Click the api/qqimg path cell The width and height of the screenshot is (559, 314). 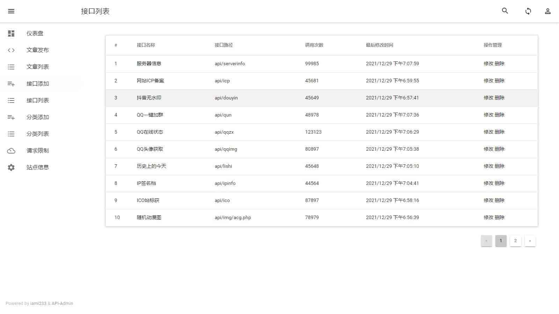point(226,149)
